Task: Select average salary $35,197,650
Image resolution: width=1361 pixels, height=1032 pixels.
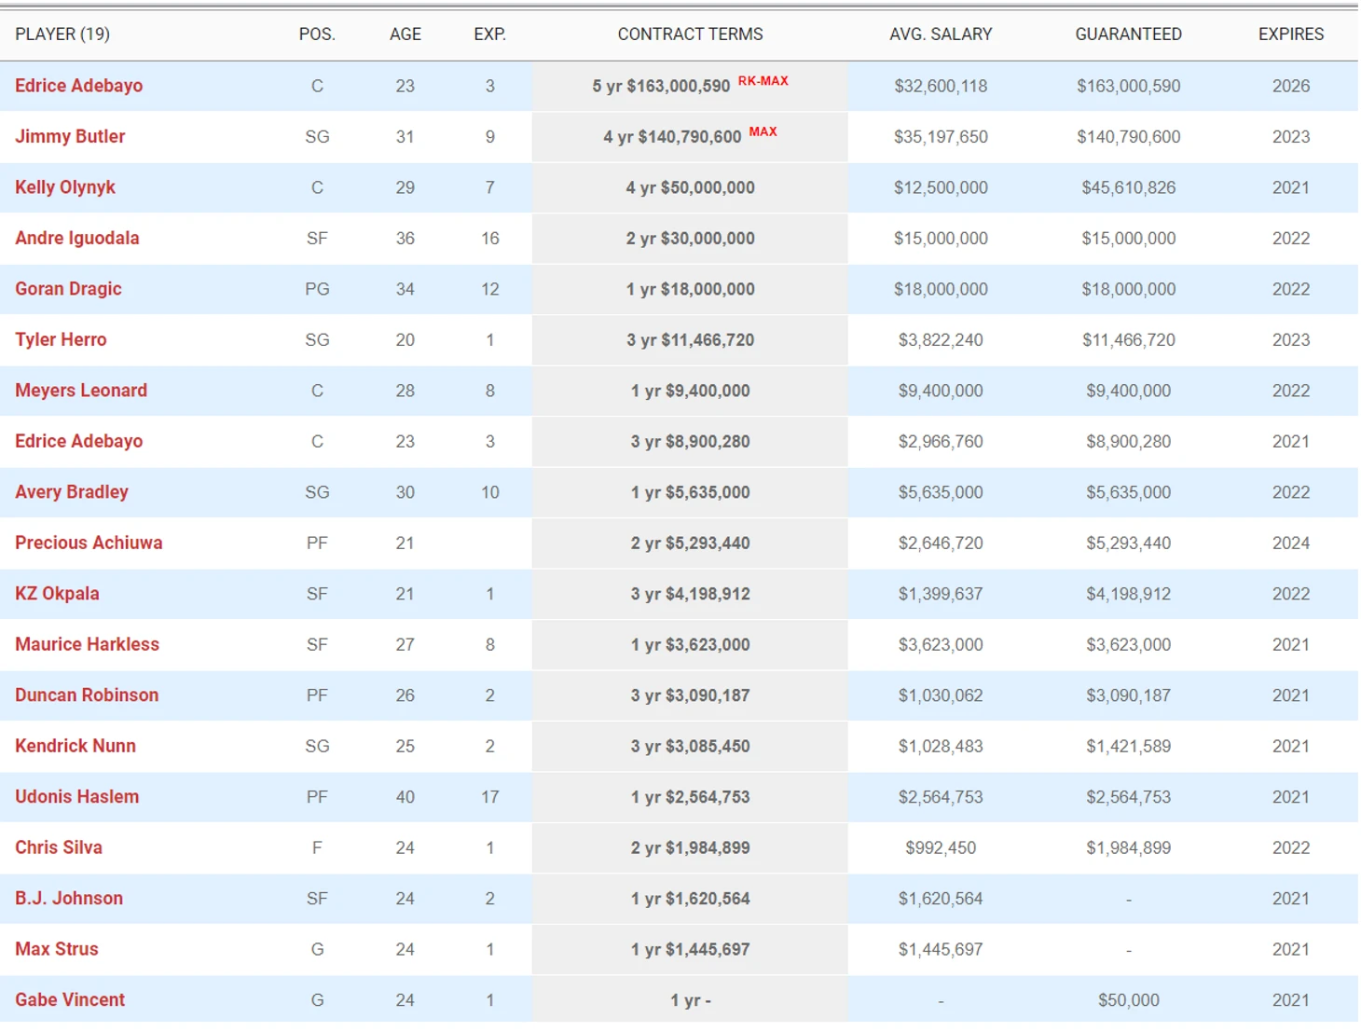Action: click(x=941, y=137)
